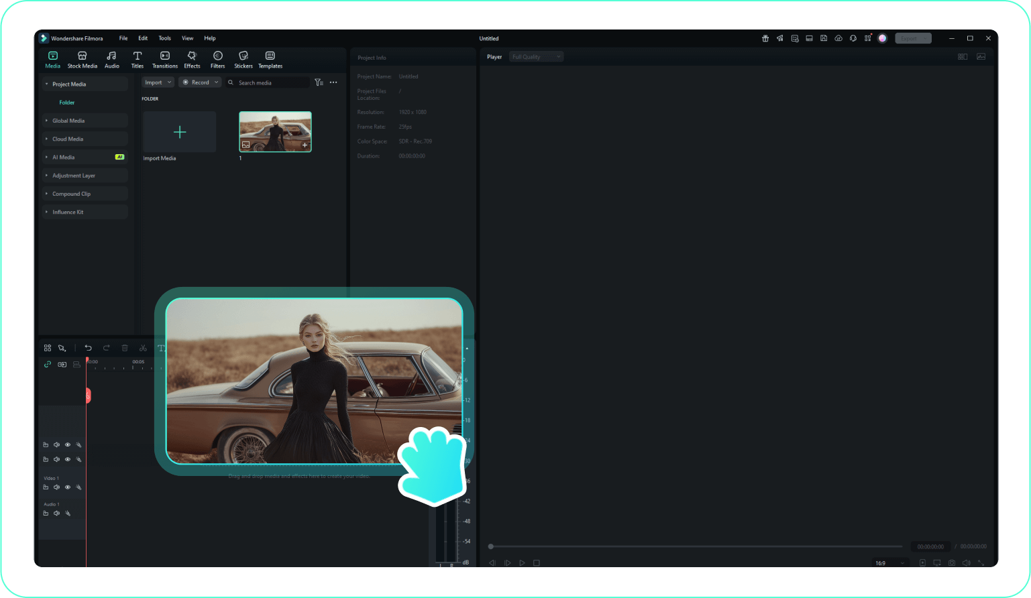Expand the Compound Clip section
This screenshot has height=598, width=1031.
tap(85, 194)
